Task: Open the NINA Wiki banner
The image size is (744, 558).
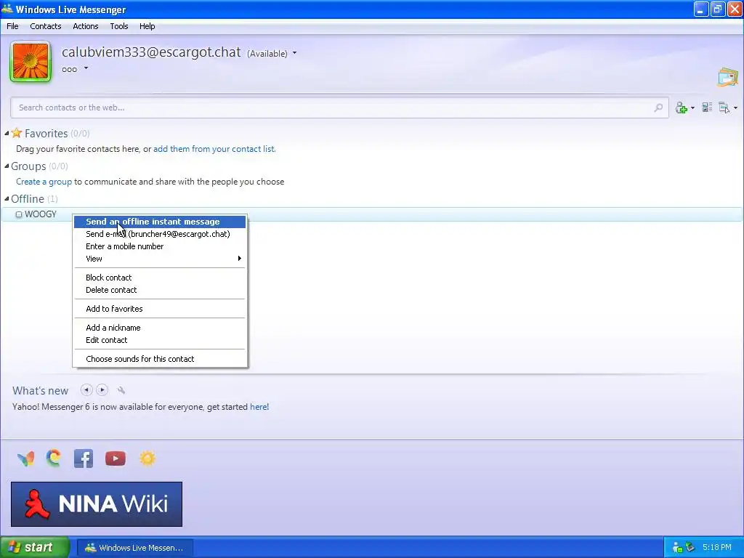Action: click(x=97, y=504)
